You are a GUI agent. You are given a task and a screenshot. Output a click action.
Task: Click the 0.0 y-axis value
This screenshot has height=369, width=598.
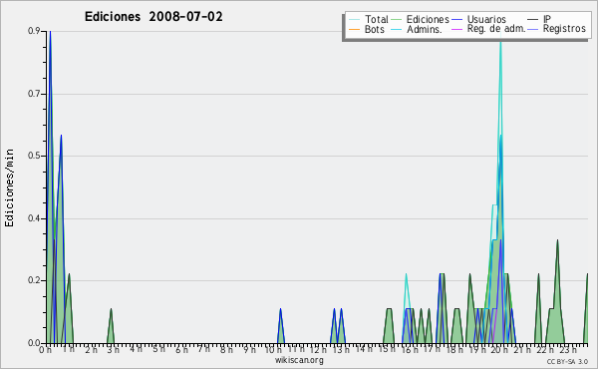click(x=34, y=343)
